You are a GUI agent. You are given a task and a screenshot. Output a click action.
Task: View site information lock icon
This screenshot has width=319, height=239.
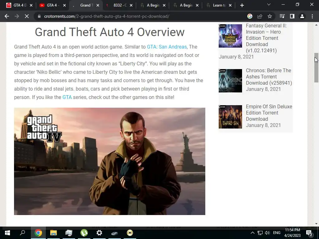click(39, 16)
